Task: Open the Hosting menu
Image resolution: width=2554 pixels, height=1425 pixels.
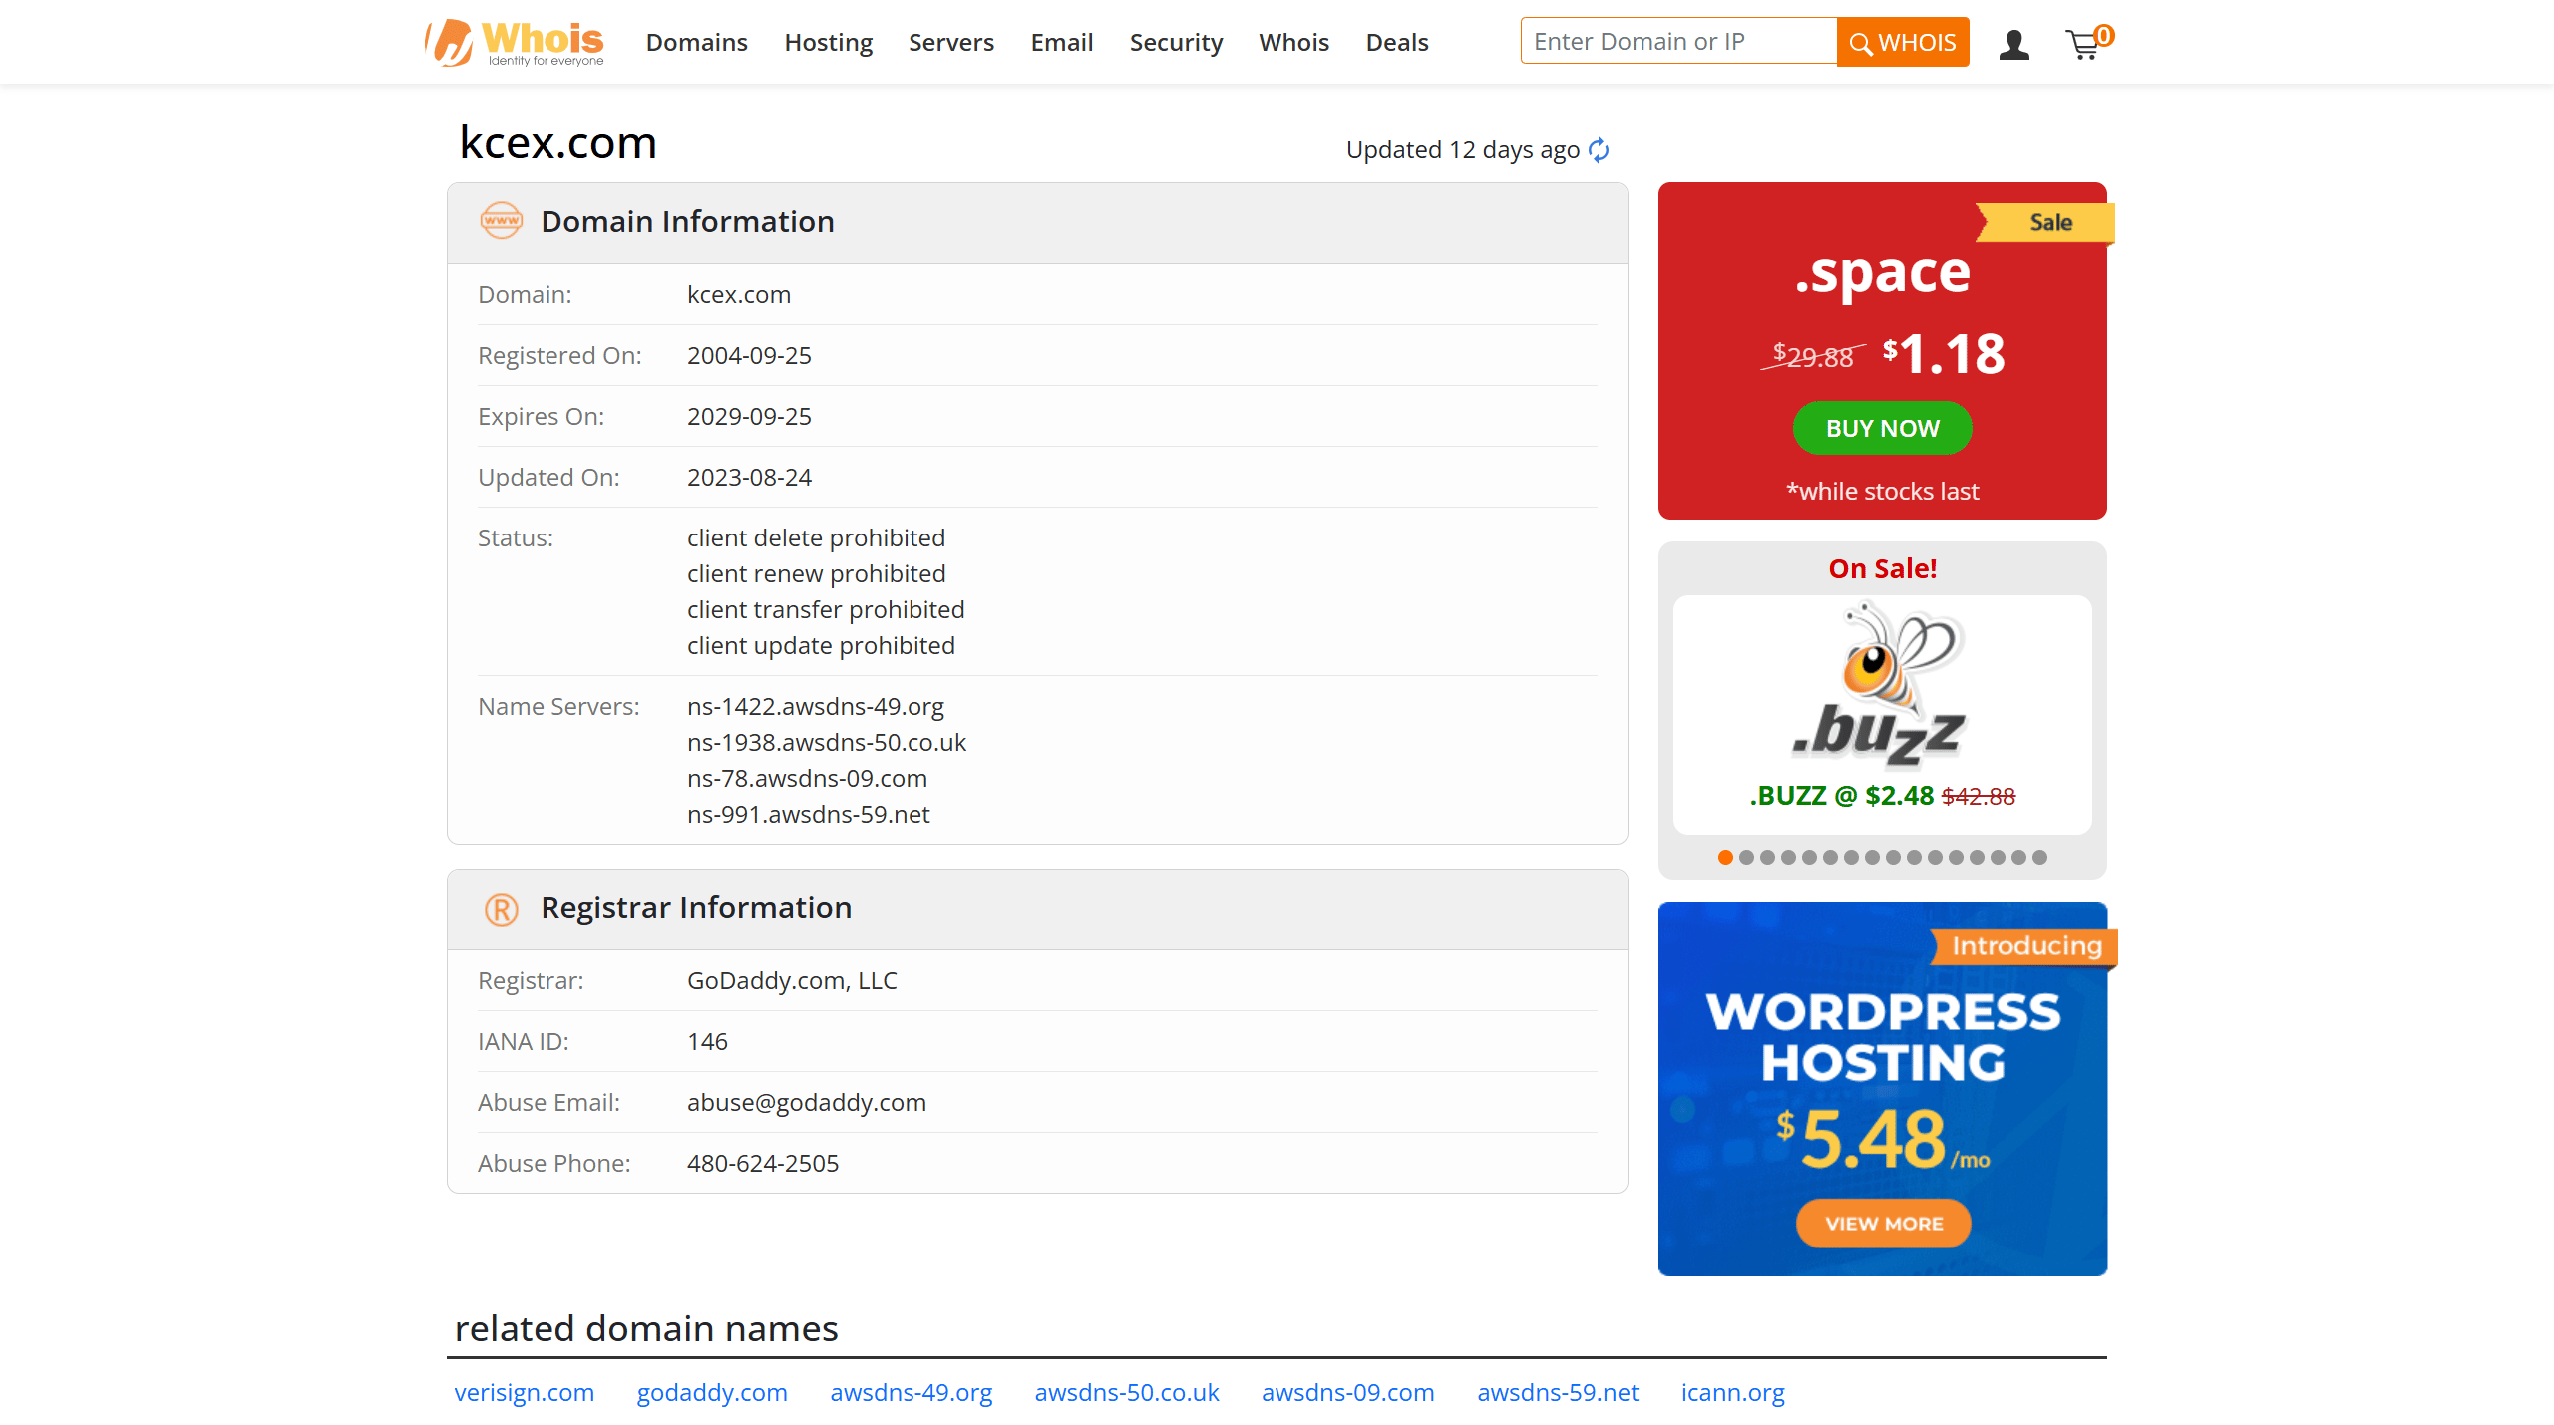Action: tap(828, 43)
